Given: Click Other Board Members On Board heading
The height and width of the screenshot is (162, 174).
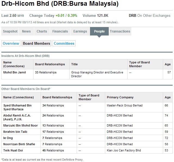Looking at the screenshot, I should tap(26, 89).
